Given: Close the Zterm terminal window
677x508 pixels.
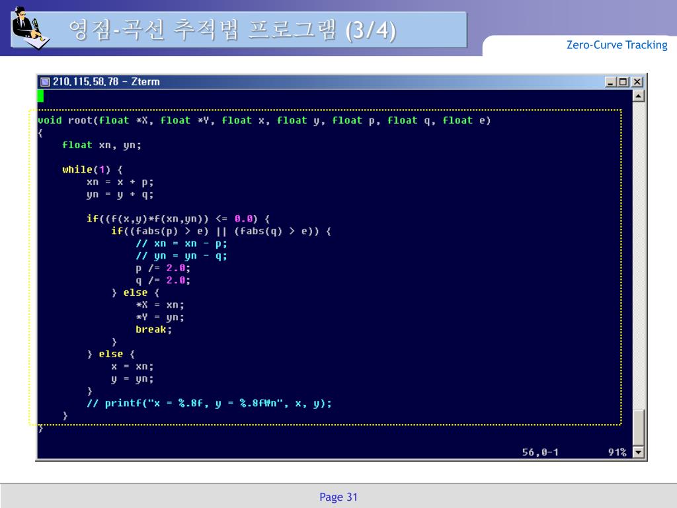Looking at the screenshot, I should click(x=637, y=82).
